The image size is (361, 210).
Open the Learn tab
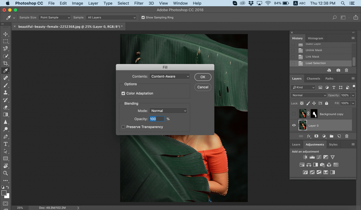tap(296, 144)
